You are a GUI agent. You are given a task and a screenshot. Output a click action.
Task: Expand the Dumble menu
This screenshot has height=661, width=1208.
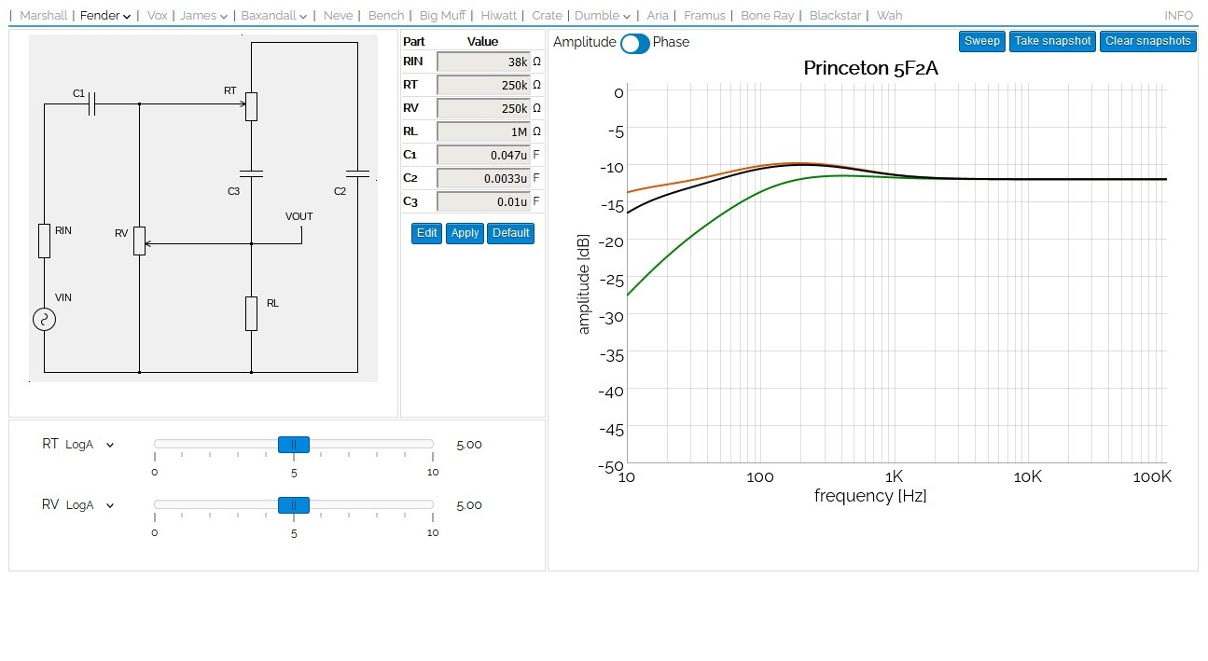[603, 16]
